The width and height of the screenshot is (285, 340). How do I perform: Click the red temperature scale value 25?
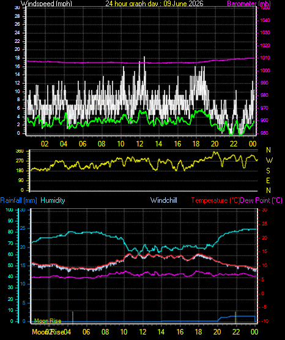(x=264, y=224)
